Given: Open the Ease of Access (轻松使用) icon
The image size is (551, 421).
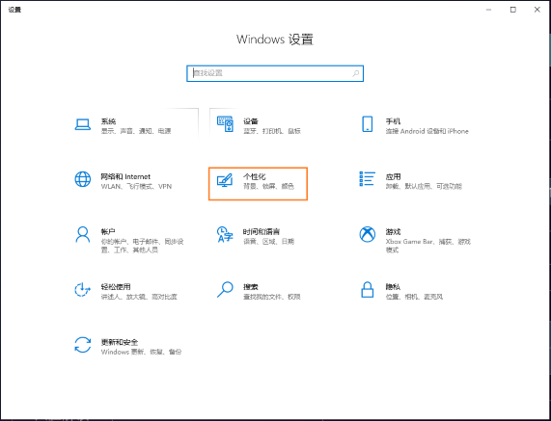Looking at the screenshot, I should point(83,290).
